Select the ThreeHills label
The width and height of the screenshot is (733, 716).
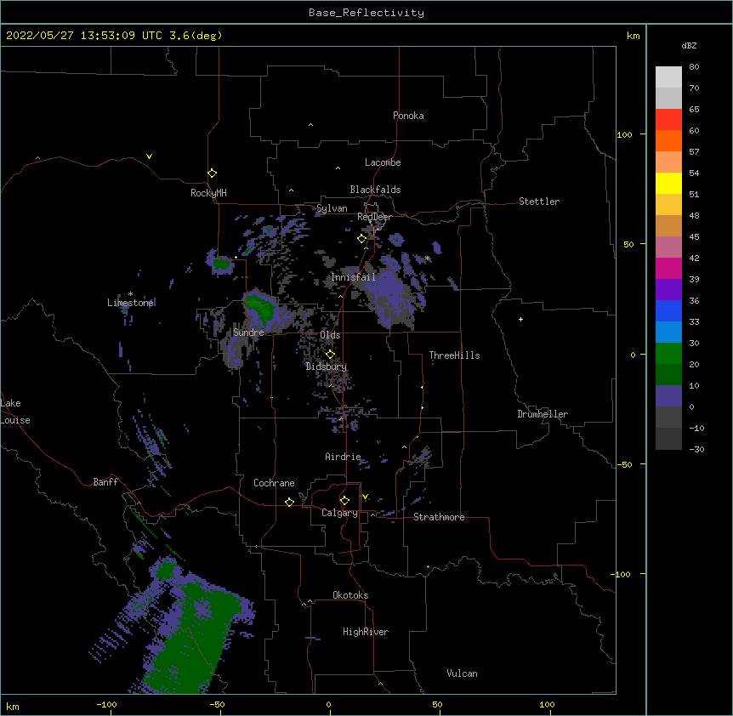click(x=454, y=355)
